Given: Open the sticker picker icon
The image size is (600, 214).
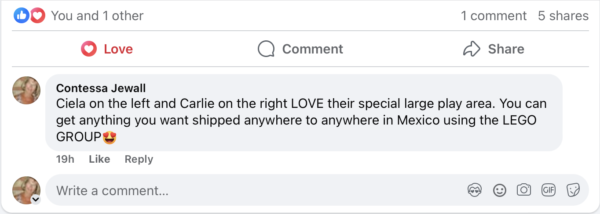Looking at the screenshot, I should click(572, 190).
